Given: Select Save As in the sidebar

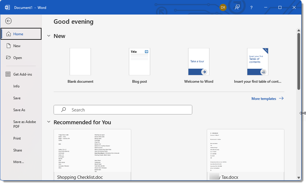Looking at the screenshot, I should (19, 110).
